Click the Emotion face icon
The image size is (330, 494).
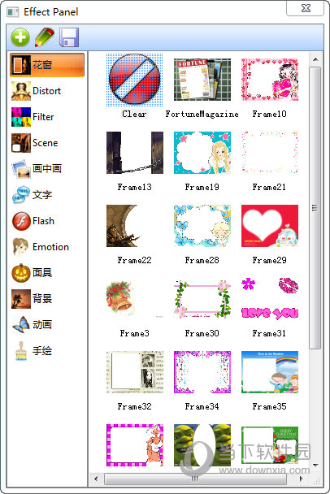click(x=21, y=247)
